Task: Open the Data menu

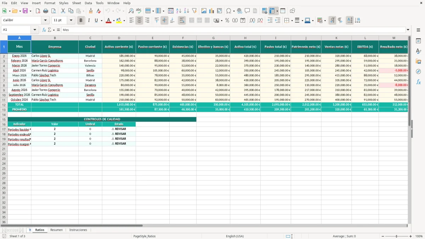Action: click(x=88, y=3)
